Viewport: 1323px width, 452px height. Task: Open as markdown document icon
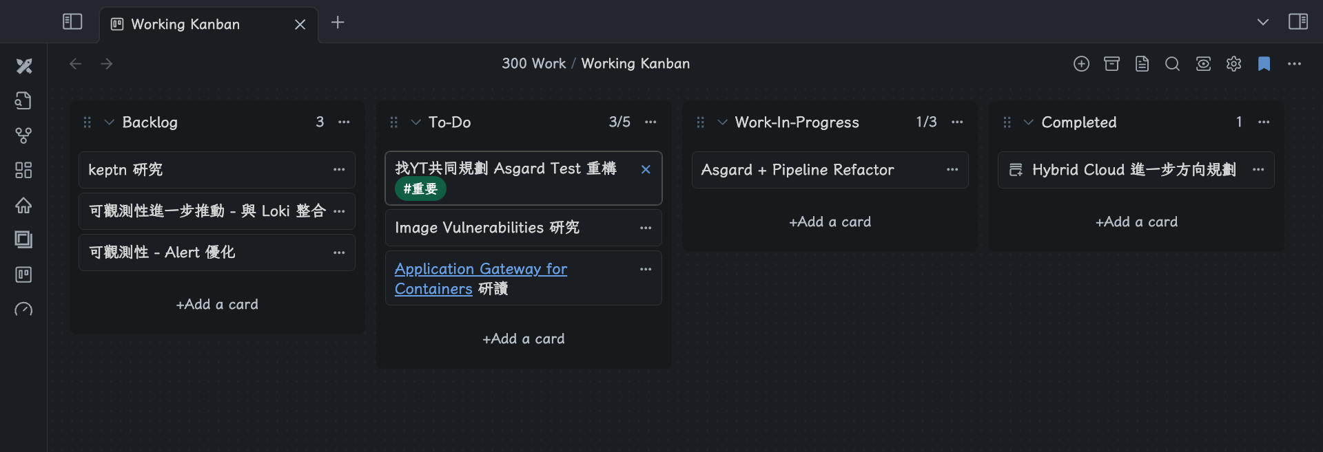[x=1142, y=64]
